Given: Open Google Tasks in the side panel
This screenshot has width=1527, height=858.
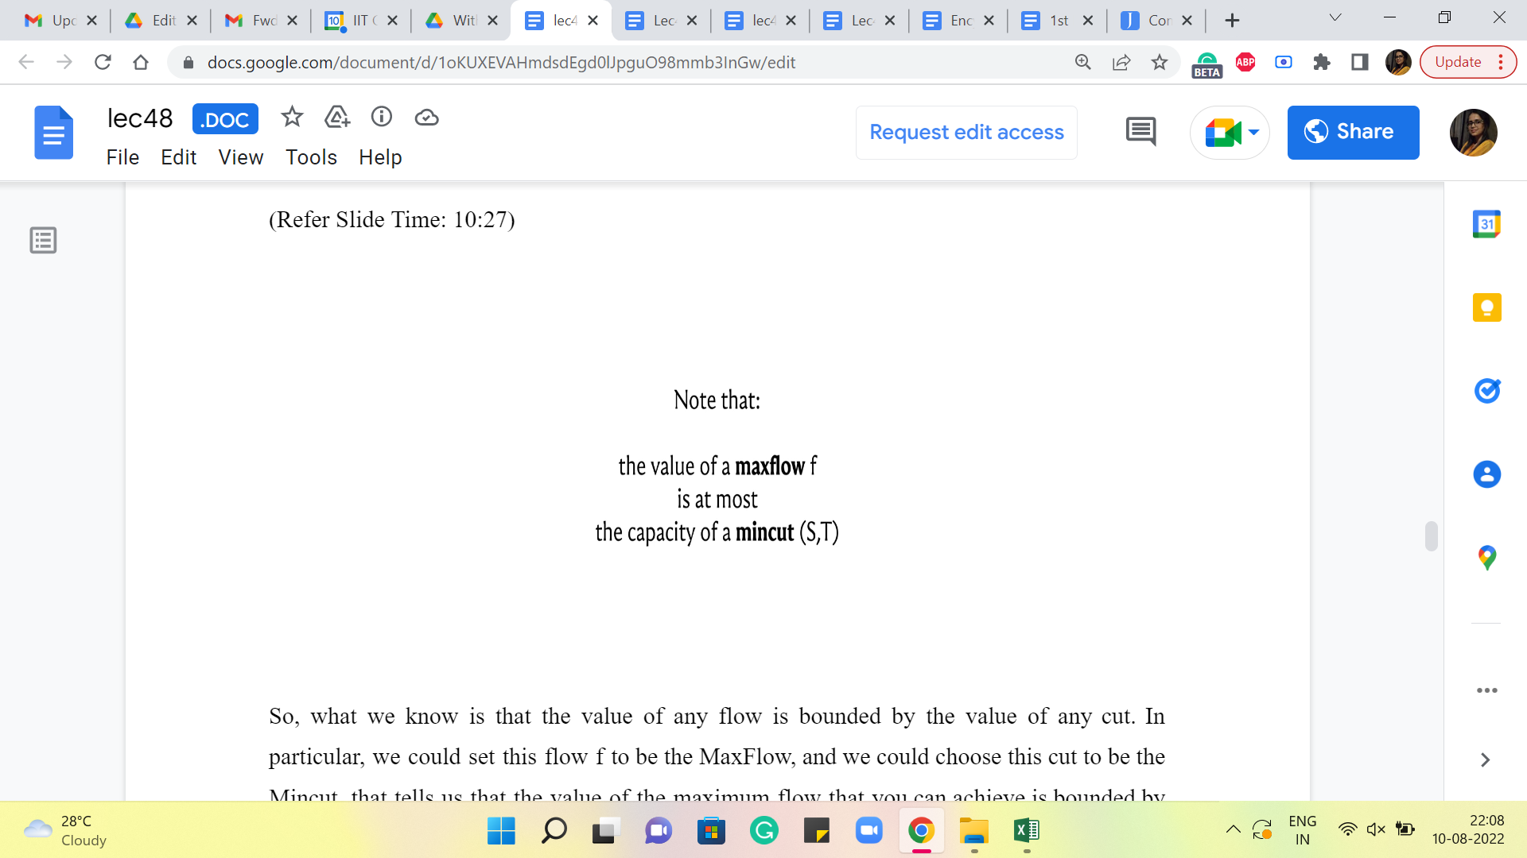Looking at the screenshot, I should click(1486, 391).
